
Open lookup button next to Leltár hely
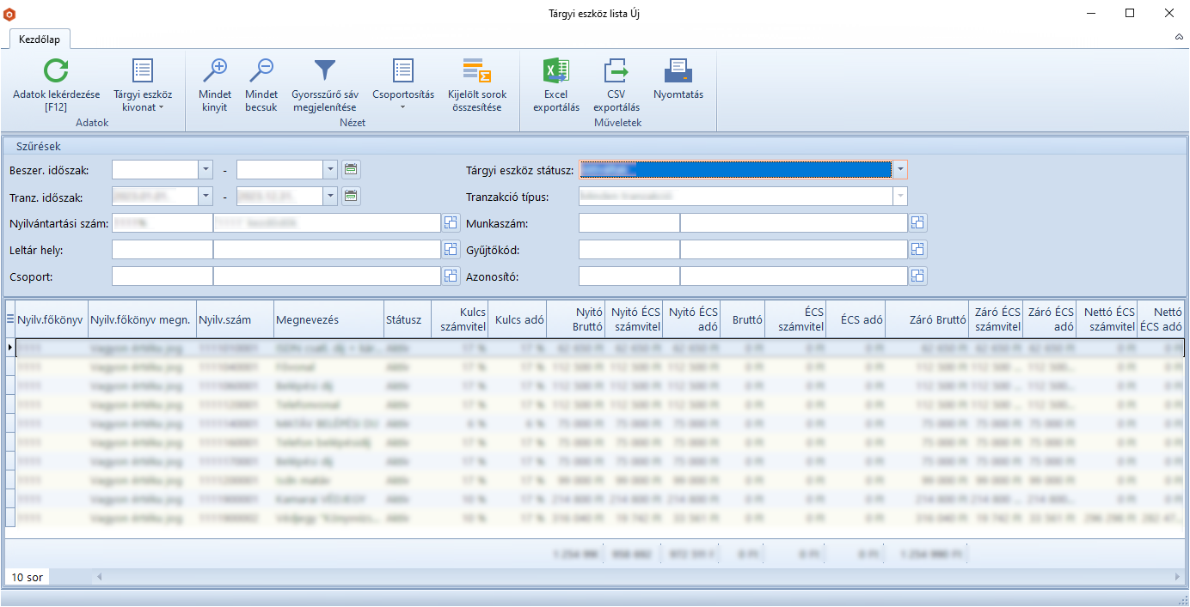[x=451, y=250]
